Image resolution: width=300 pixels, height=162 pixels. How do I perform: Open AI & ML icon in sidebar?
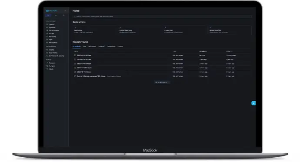[47, 34]
